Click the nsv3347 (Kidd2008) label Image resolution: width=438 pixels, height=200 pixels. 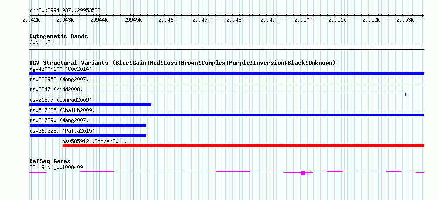tap(56, 89)
